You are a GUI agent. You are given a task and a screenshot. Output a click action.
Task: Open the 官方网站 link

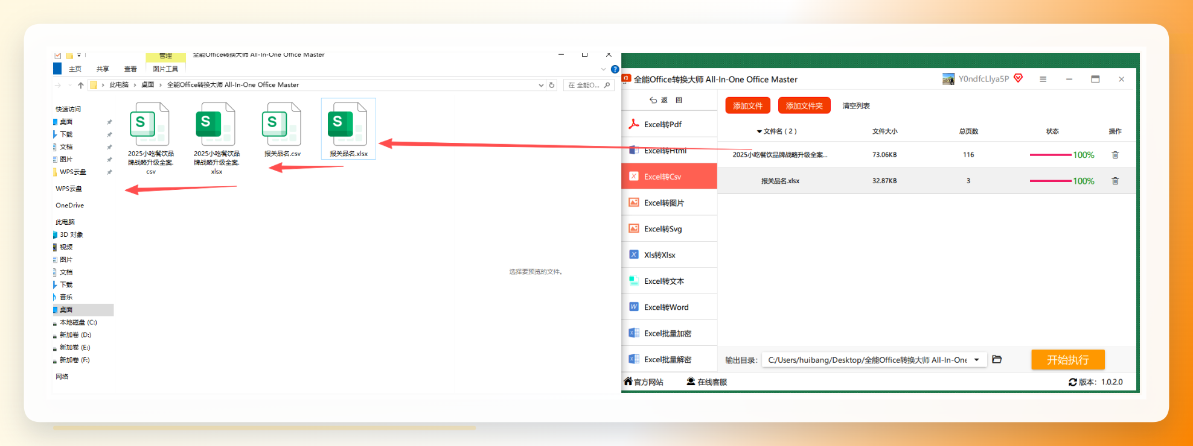click(x=644, y=382)
